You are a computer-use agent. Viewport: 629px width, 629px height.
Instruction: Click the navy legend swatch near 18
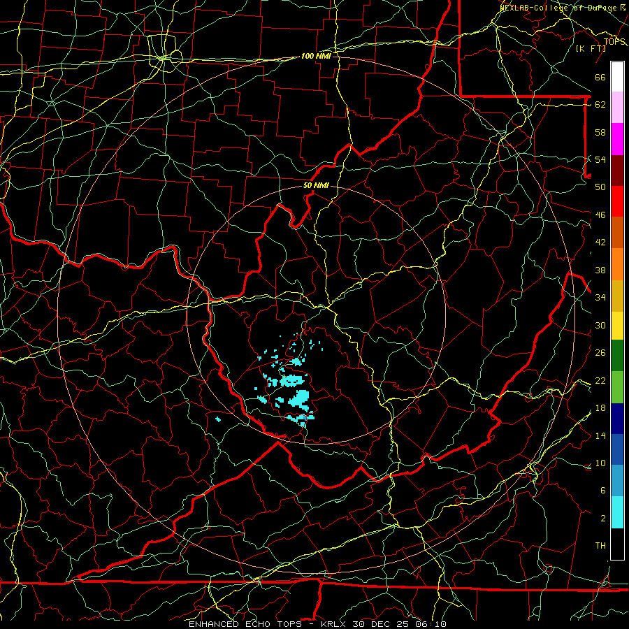tap(617, 419)
